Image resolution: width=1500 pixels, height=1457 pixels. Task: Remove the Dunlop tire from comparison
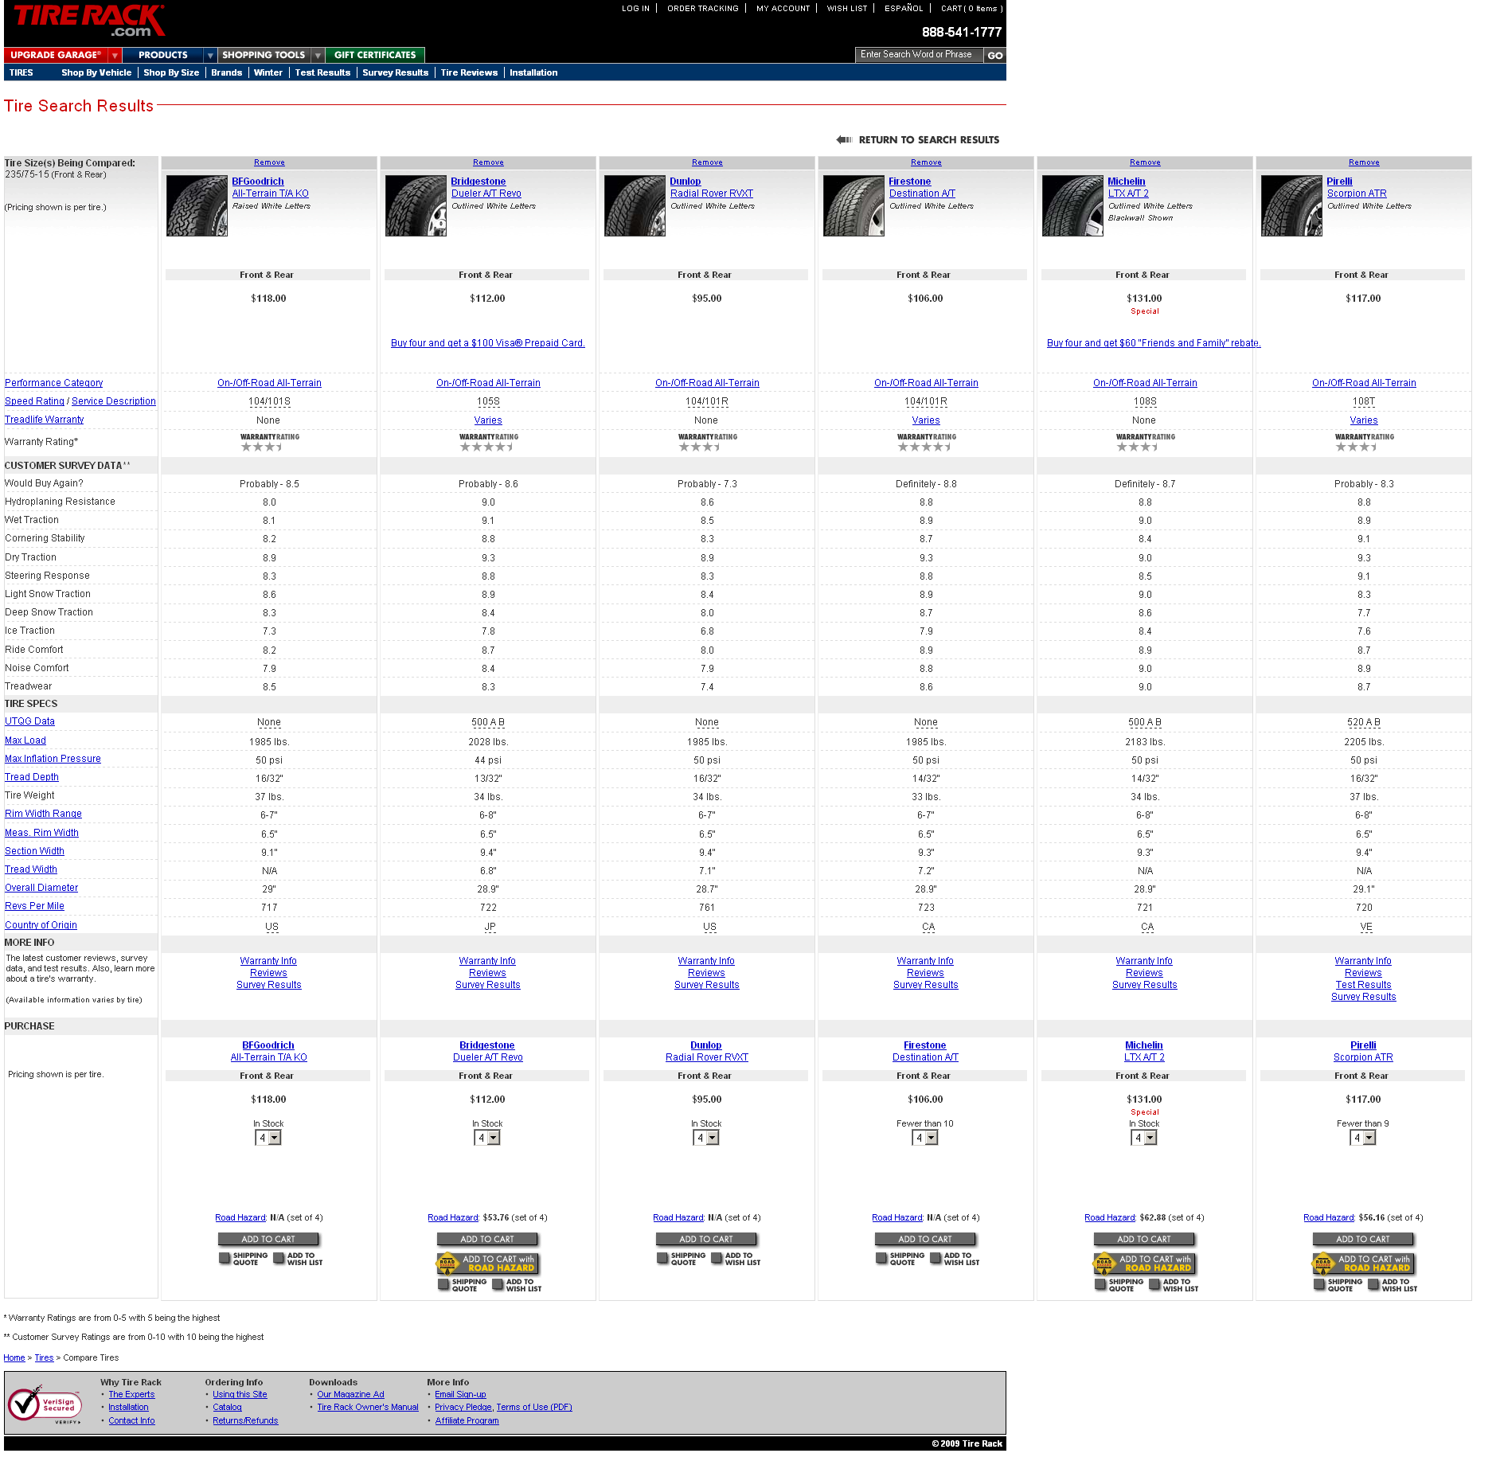click(707, 162)
